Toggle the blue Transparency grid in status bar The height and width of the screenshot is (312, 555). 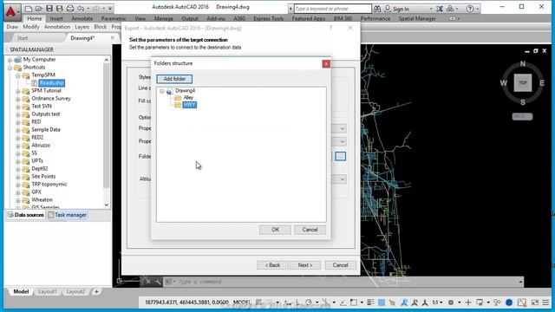(382, 302)
